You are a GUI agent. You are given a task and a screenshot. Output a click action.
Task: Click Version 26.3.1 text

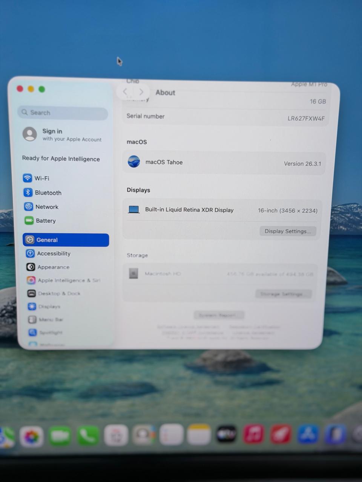302,164
